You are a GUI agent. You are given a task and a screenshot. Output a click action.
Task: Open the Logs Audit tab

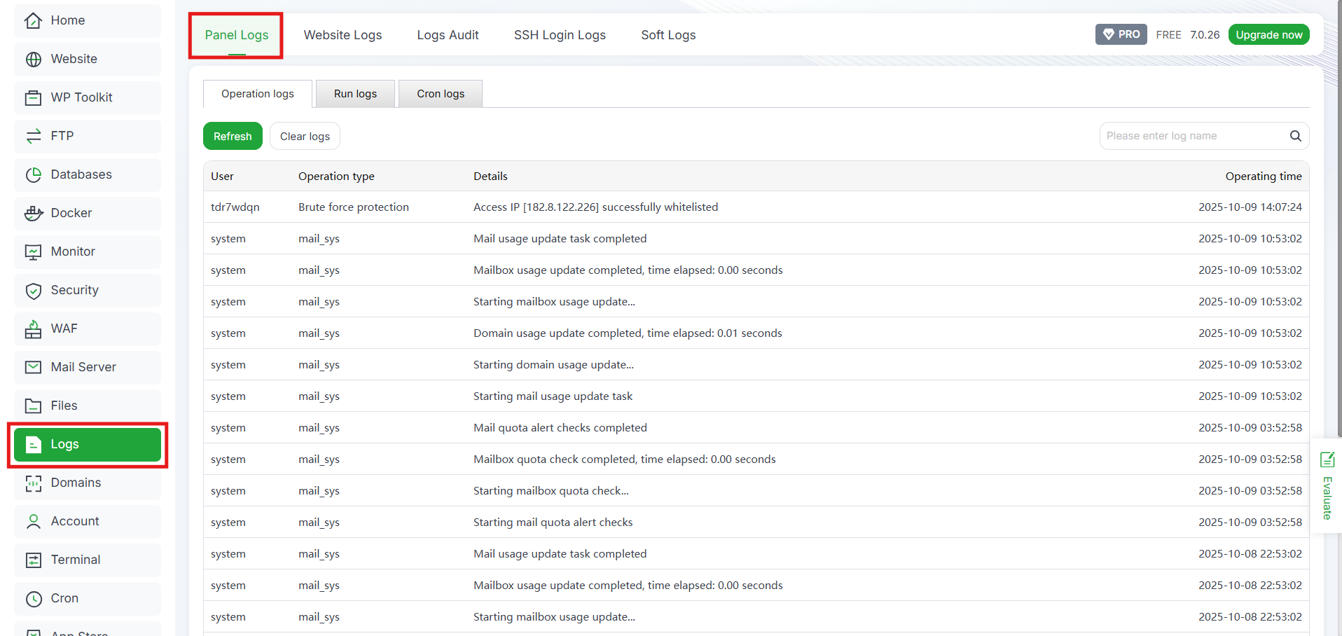pyautogui.click(x=448, y=35)
